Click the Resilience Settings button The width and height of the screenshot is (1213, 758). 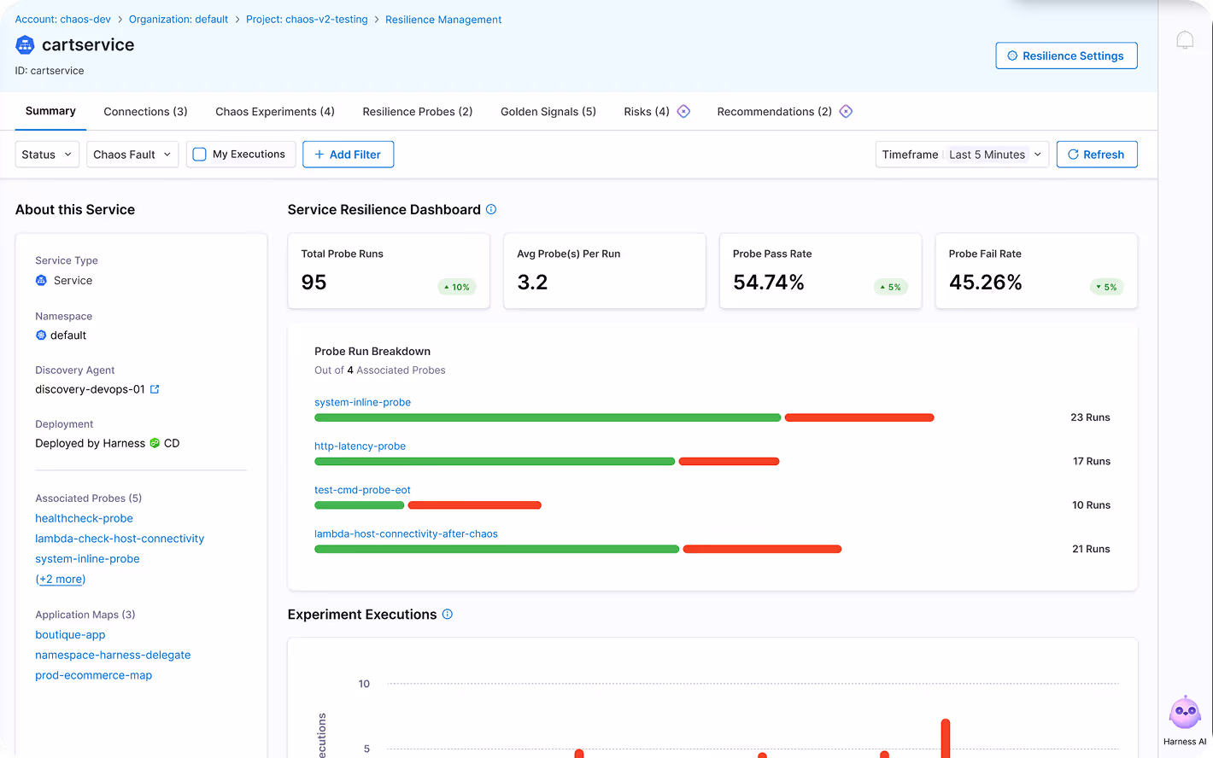1066,55
